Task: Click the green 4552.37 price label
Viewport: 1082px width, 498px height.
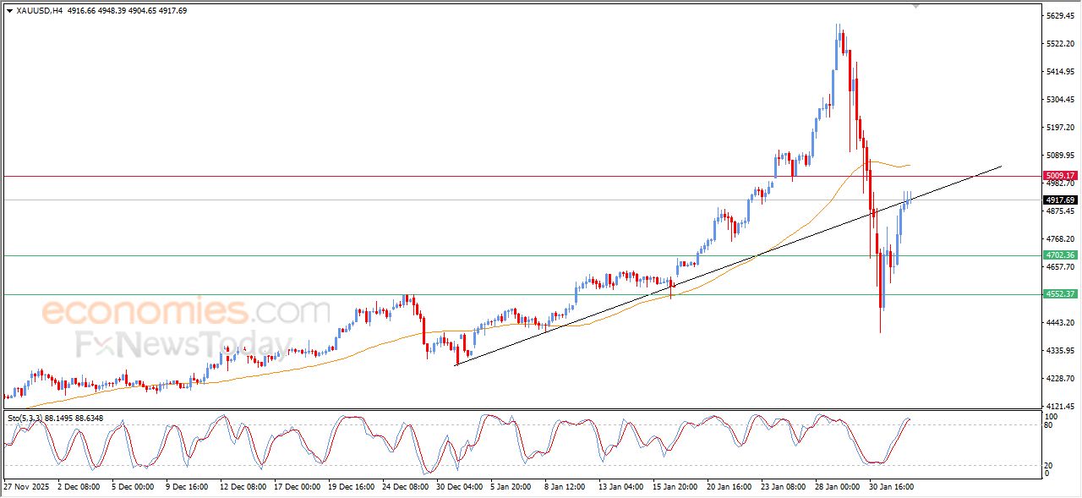Action: tap(1059, 294)
